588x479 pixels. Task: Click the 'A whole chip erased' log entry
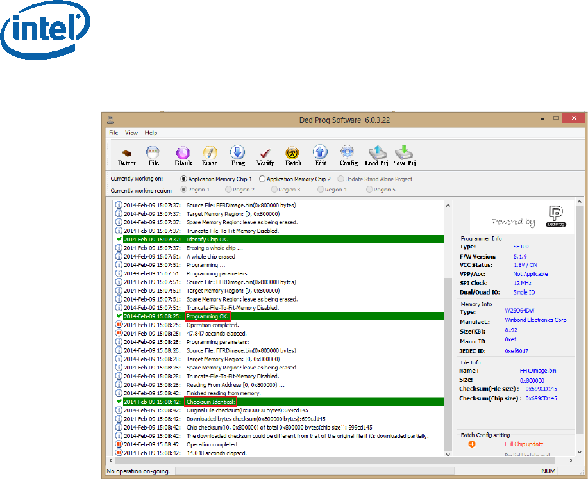(211, 257)
